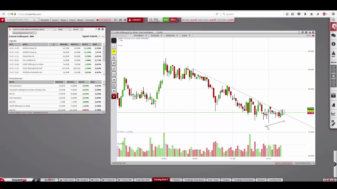This screenshot has width=337, height=189.
Task: Open the Heute period dropdown
Action: (78, 29)
